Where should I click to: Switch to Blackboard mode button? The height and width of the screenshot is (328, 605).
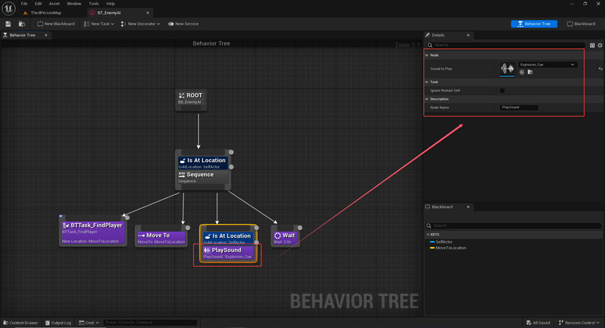click(581, 24)
